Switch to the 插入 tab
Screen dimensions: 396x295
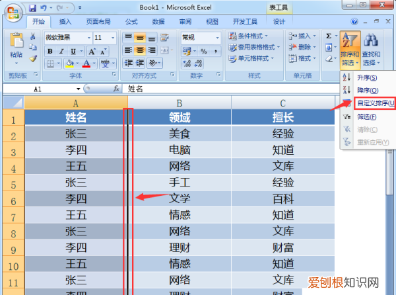(65, 22)
